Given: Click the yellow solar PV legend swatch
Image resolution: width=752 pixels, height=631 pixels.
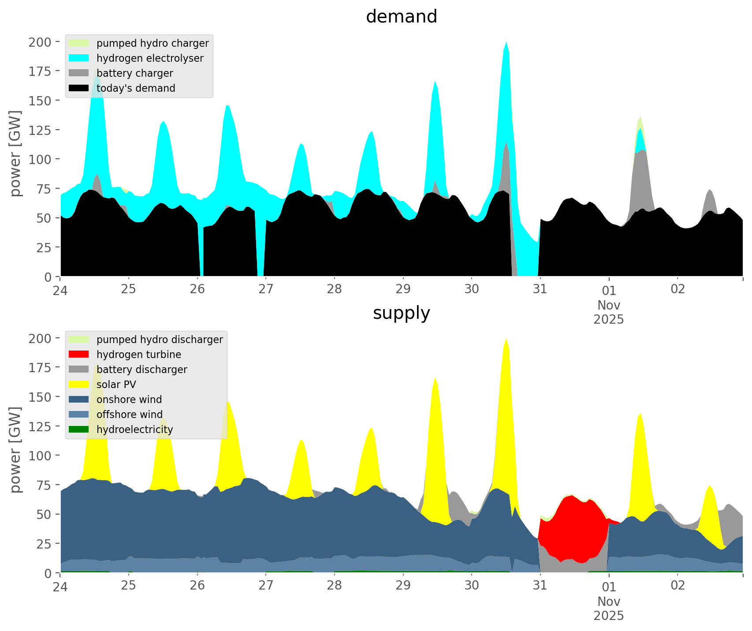Looking at the screenshot, I should pyautogui.click(x=79, y=385).
